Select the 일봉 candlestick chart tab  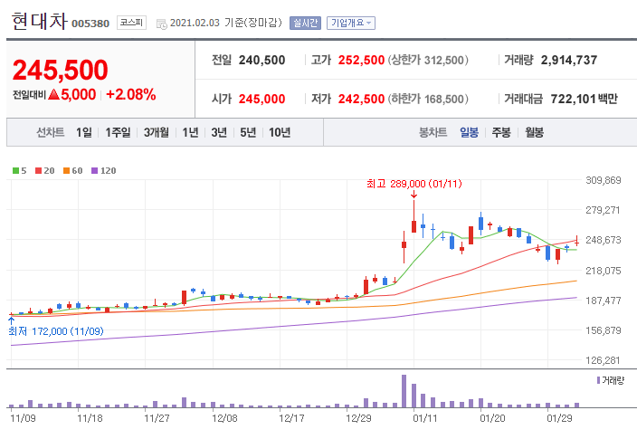point(469,132)
